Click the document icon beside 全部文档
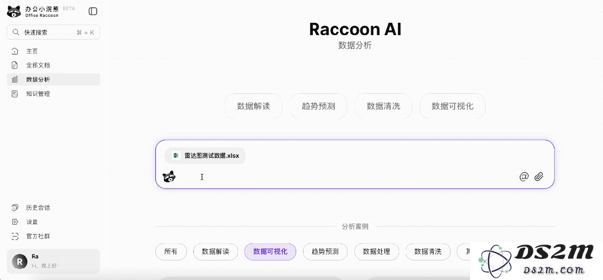The width and height of the screenshot is (603, 280). [15, 65]
